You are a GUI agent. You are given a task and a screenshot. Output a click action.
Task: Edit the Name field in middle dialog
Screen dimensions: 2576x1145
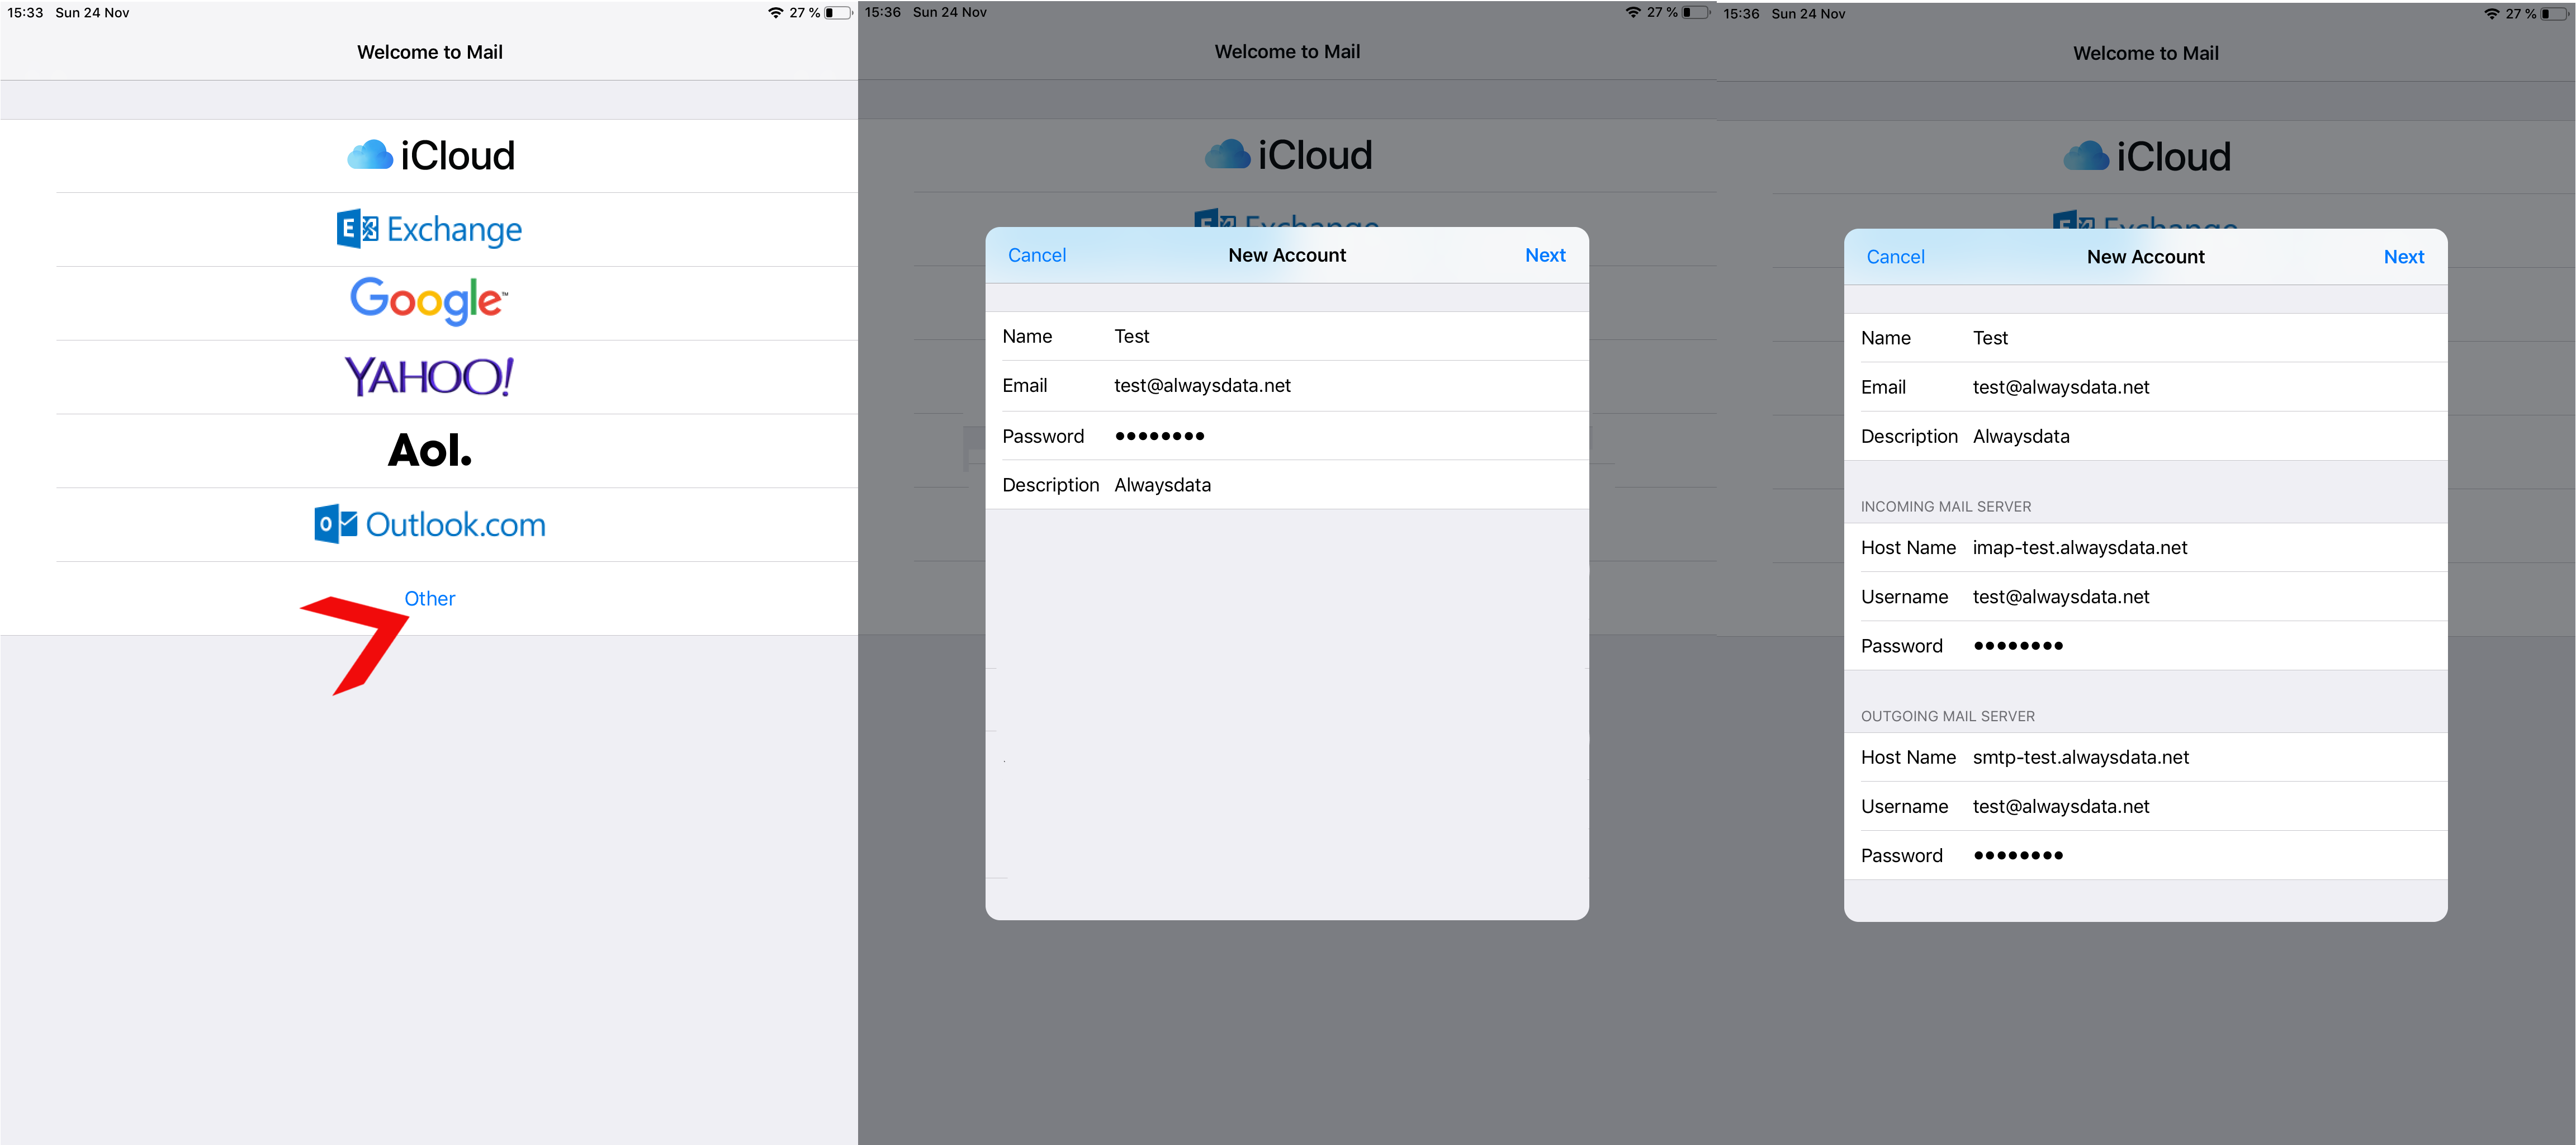tap(1287, 336)
